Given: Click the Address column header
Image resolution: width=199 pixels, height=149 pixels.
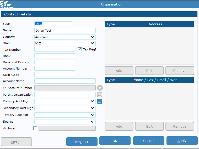Looking at the screenshot, I should 170,24.
